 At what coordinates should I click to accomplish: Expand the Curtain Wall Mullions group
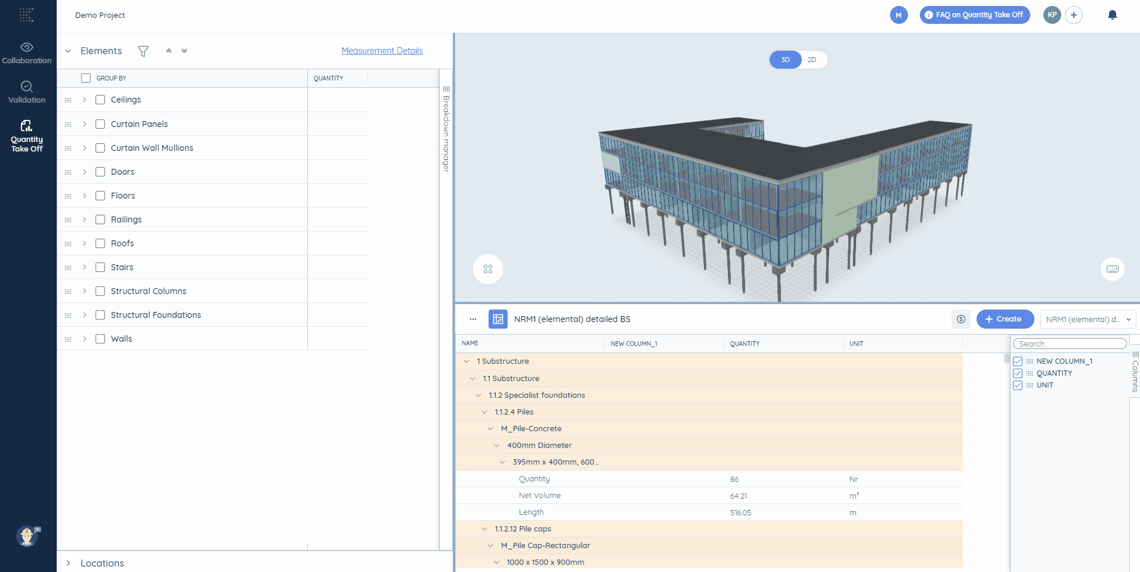85,148
